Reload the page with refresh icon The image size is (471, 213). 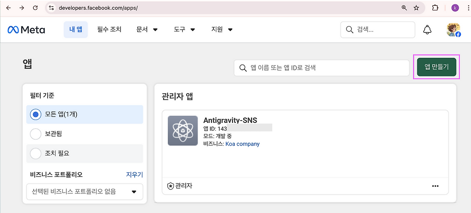(x=35, y=8)
